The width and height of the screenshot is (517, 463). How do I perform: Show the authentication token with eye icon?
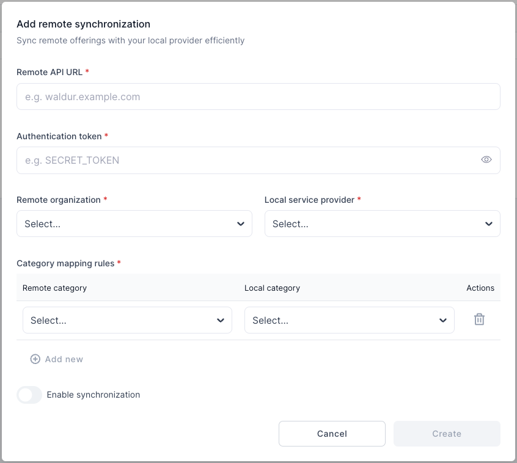pos(486,160)
